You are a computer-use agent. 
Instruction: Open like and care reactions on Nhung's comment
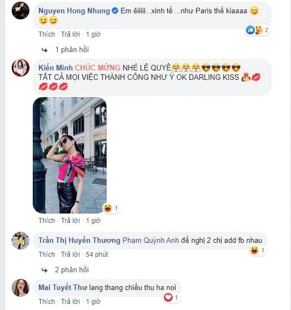click(x=258, y=30)
